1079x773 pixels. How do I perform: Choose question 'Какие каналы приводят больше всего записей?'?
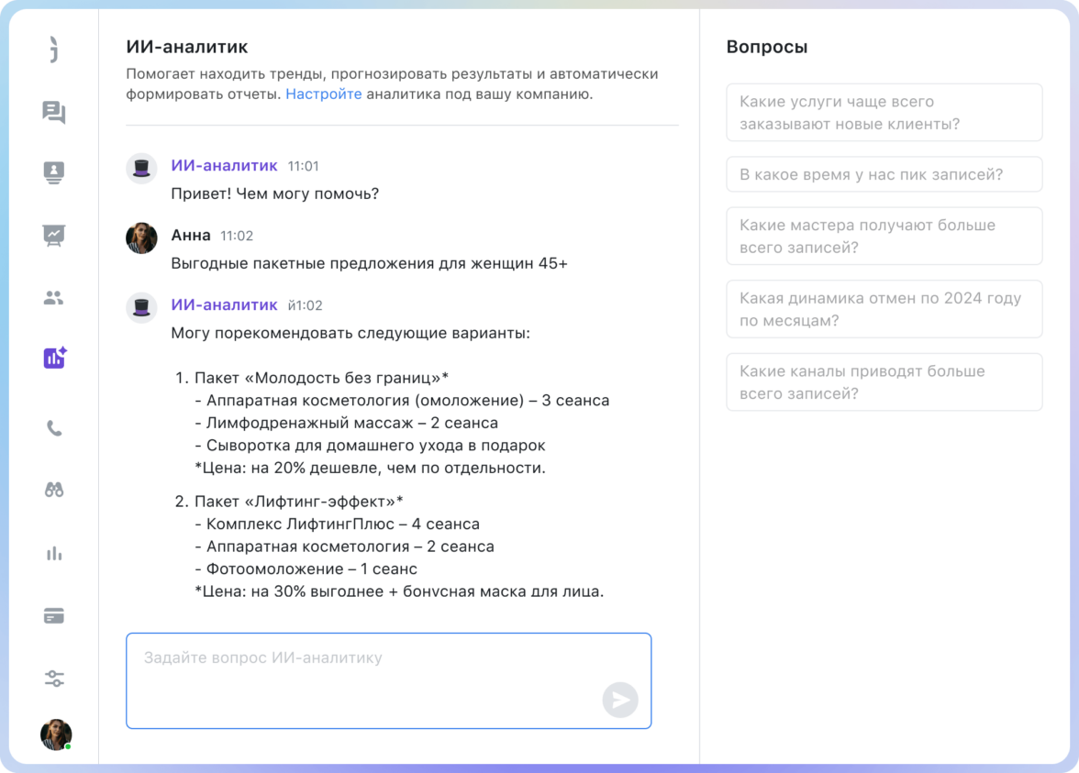click(x=884, y=382)
